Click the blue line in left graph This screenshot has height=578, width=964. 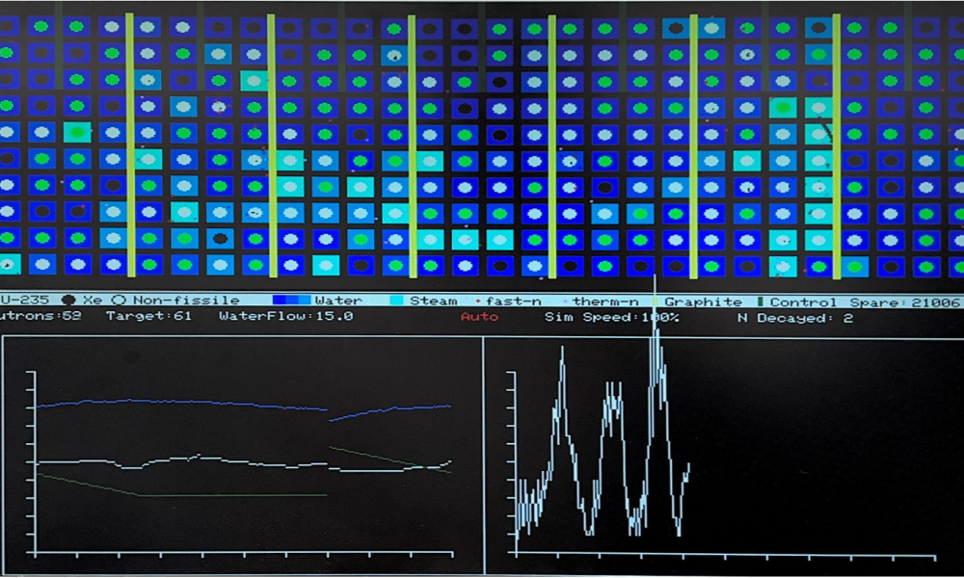pyautogui.click(x=193, y=403)
